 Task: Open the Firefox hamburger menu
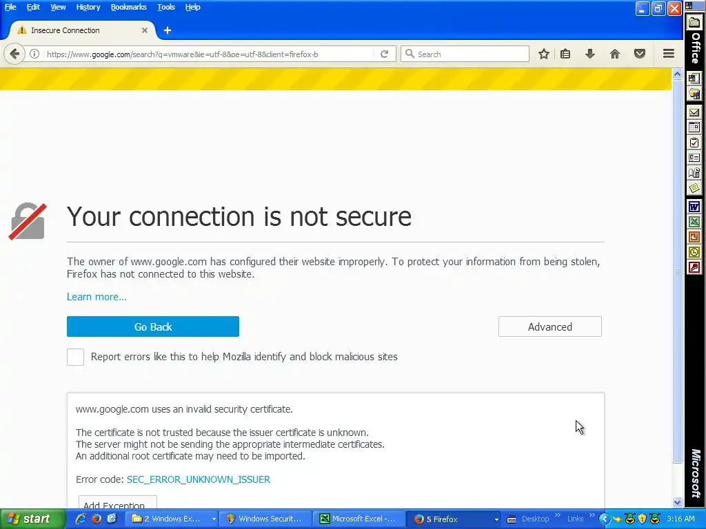[669, 54]
